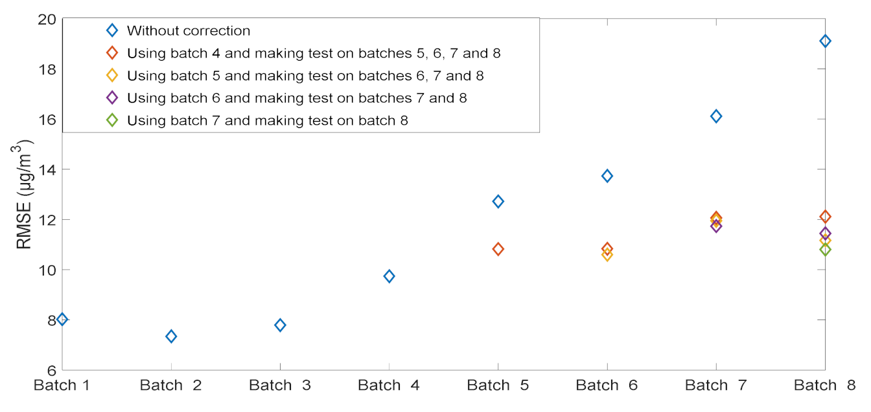This screenshot has width=871, height=412.
Task: Click the yellow diamond legend marker for batch 5
Action: point(112,76)
